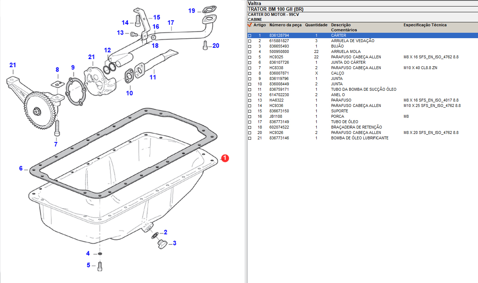Viewport: 478px width, 283px height.
Task: Select callout number 9 above the pump gasket
Action: pyautogui.click(x=73, y=67)
